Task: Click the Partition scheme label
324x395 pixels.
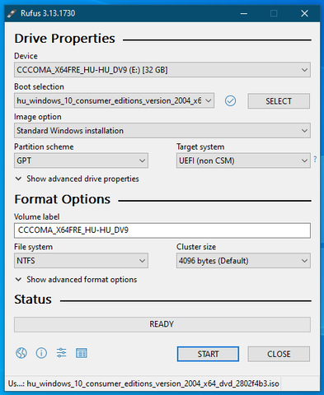Action: pyautogui.click(x=44, y=146)
